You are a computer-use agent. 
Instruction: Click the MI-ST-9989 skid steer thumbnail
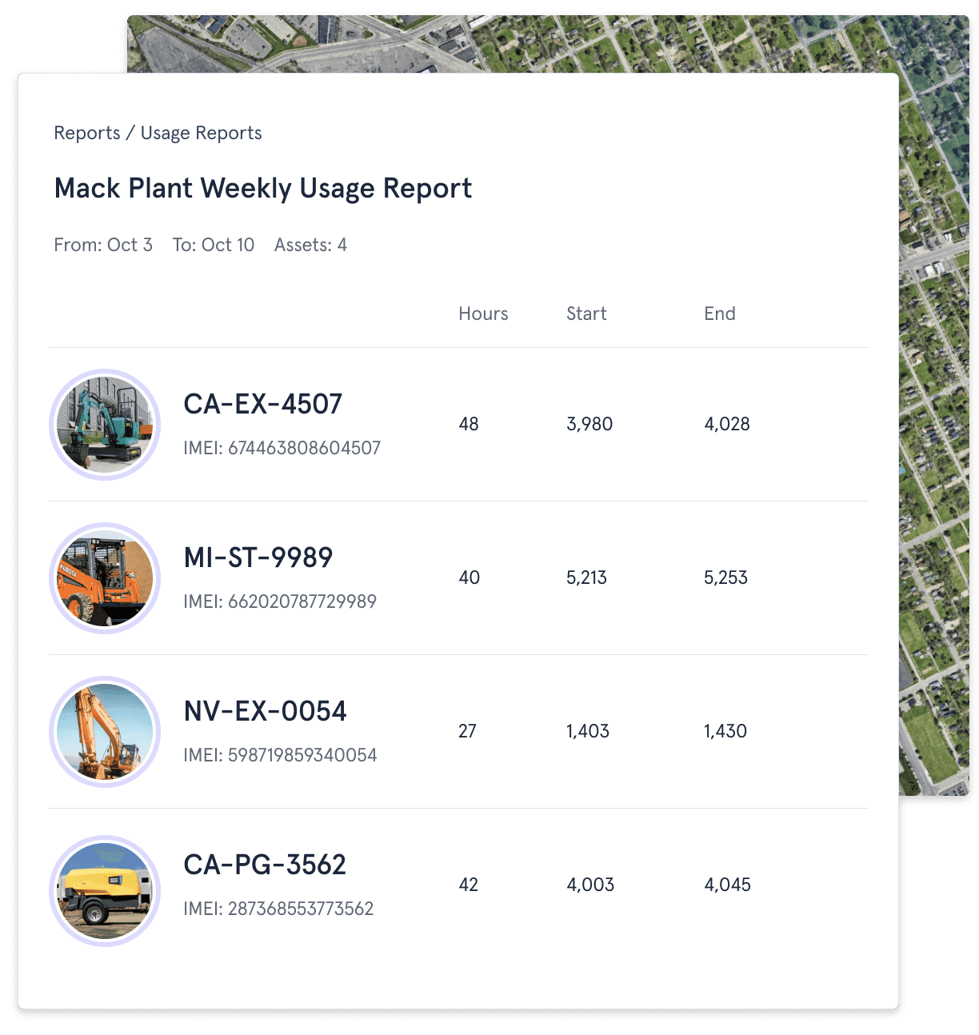click(x=105, y=578)
